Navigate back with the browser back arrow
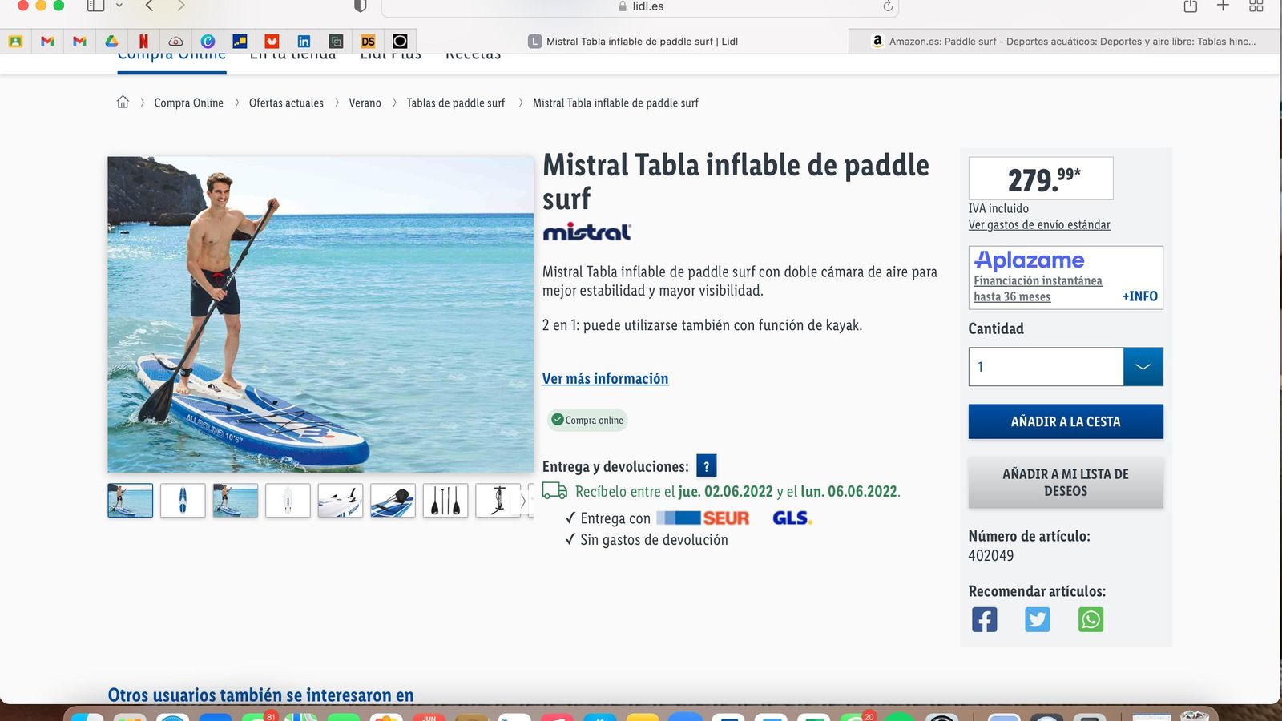 [x=149, y=7]
